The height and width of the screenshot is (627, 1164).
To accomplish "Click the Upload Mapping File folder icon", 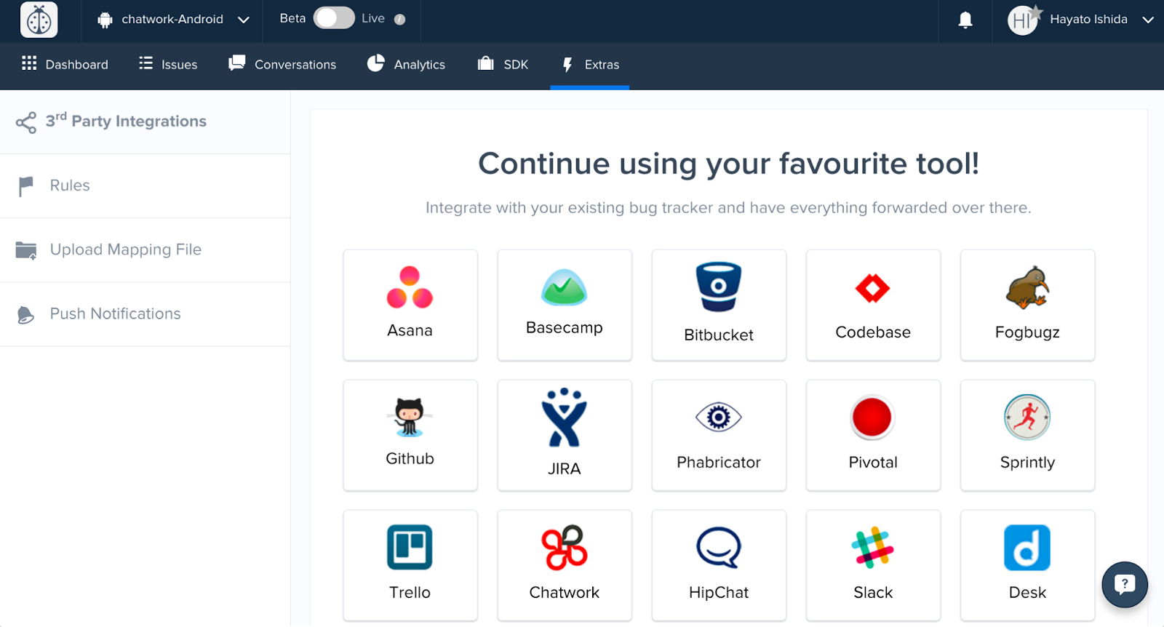I will pos(26,250).
